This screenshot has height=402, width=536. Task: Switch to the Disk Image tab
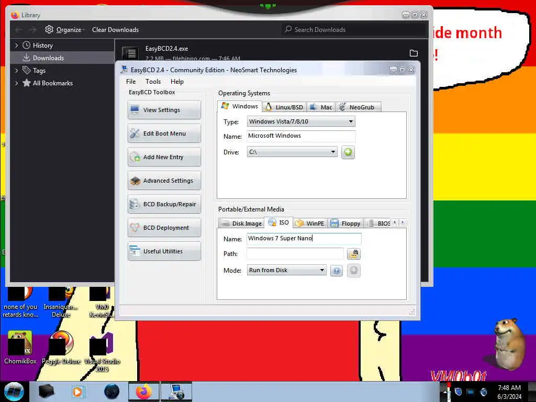click(x=241, y=223)
